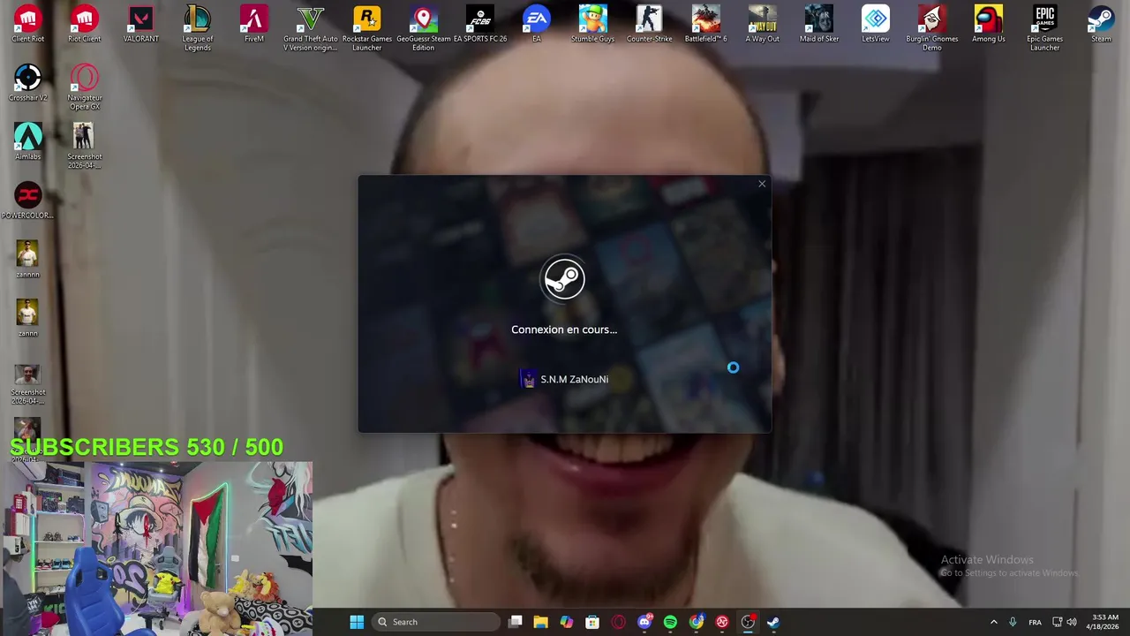
Task: Open the Client Riot desktop shortcut
Action: [x=27, y=25]
